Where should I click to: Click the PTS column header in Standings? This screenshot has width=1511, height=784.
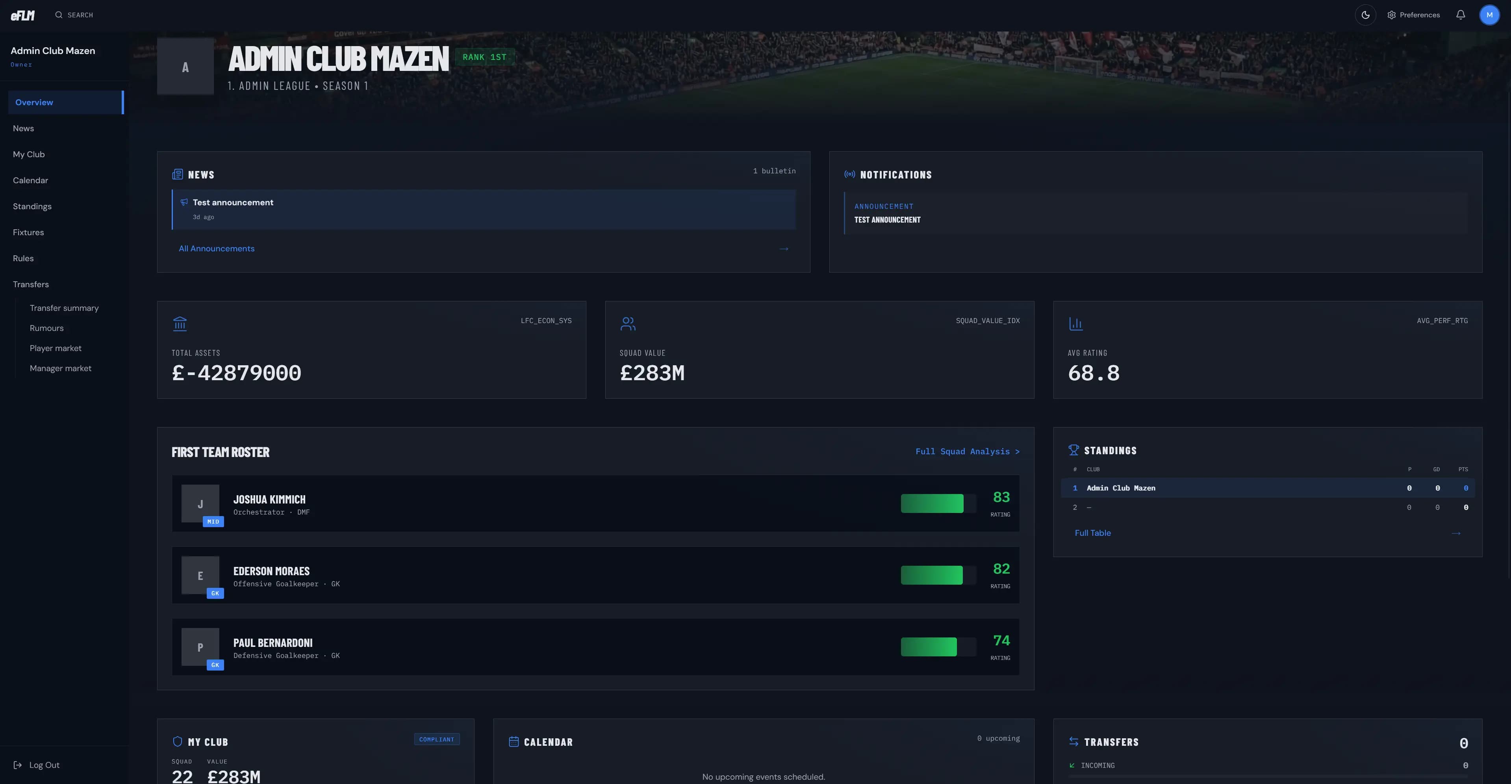pyautogui.click(x=1463, y=470)
